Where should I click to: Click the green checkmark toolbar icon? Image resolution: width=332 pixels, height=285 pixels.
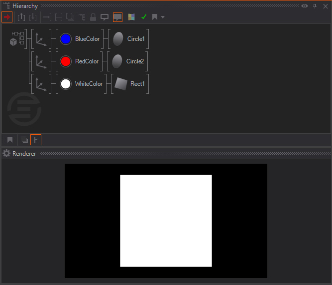click(144, 17)
